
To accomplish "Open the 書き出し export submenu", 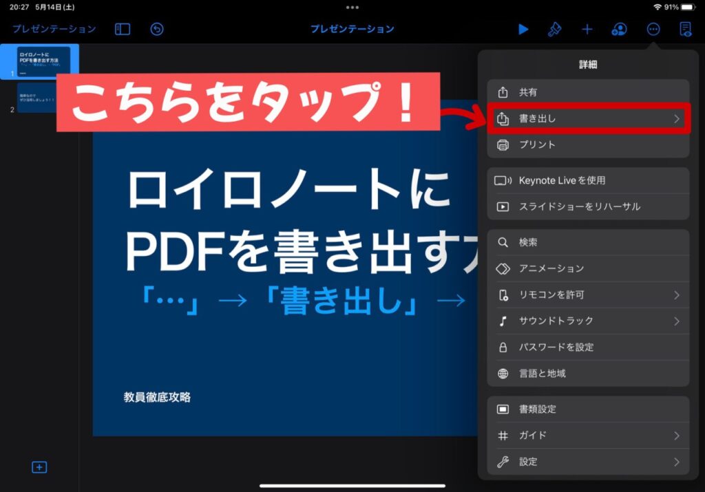I will [x=588, y=118].
